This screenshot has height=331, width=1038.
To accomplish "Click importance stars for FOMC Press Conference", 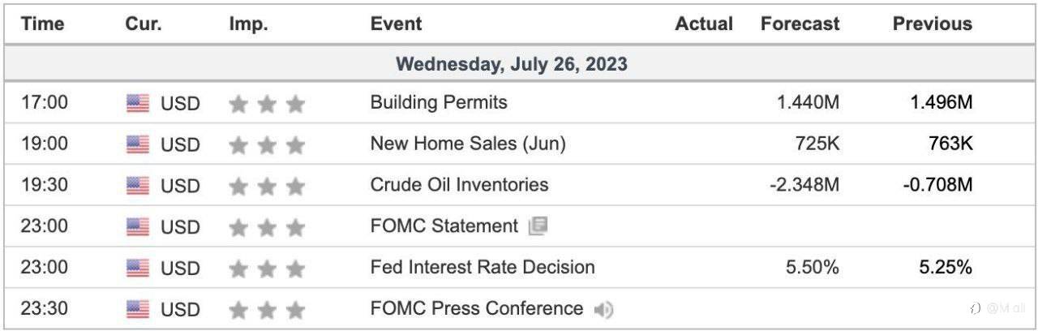I will [267, 309].
